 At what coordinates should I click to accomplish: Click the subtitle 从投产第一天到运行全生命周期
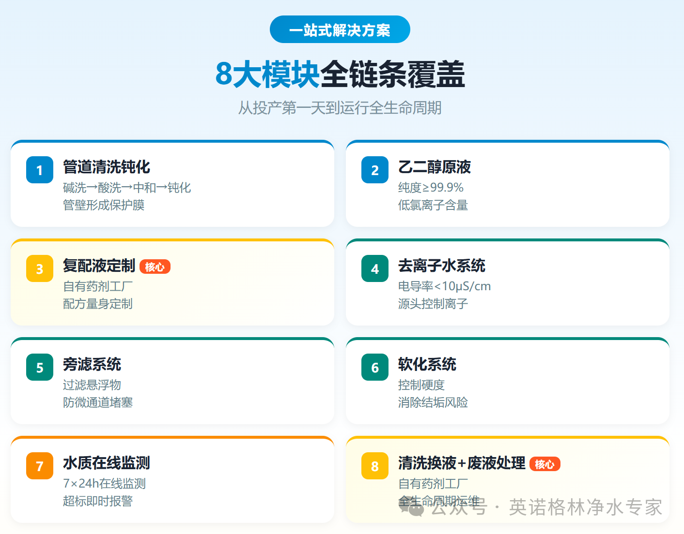coord(340,107)
